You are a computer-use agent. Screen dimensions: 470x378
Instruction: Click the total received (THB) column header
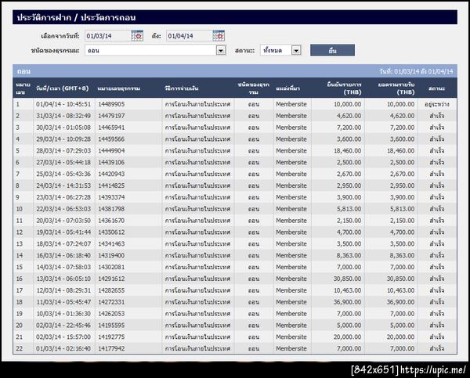click(396, 88)
